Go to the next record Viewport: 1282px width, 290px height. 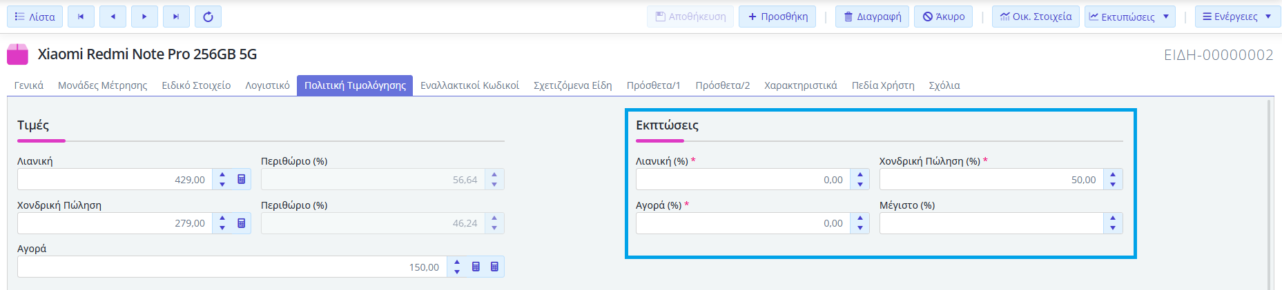pos(144,17)
